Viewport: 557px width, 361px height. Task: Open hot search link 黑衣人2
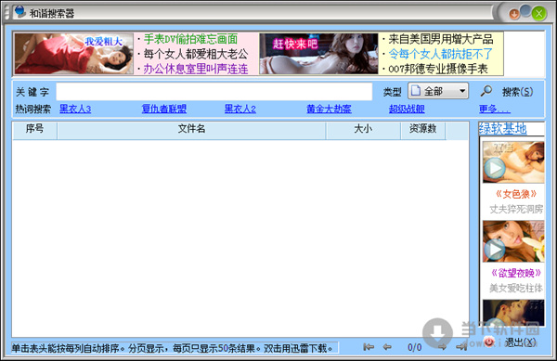(240, 109)
